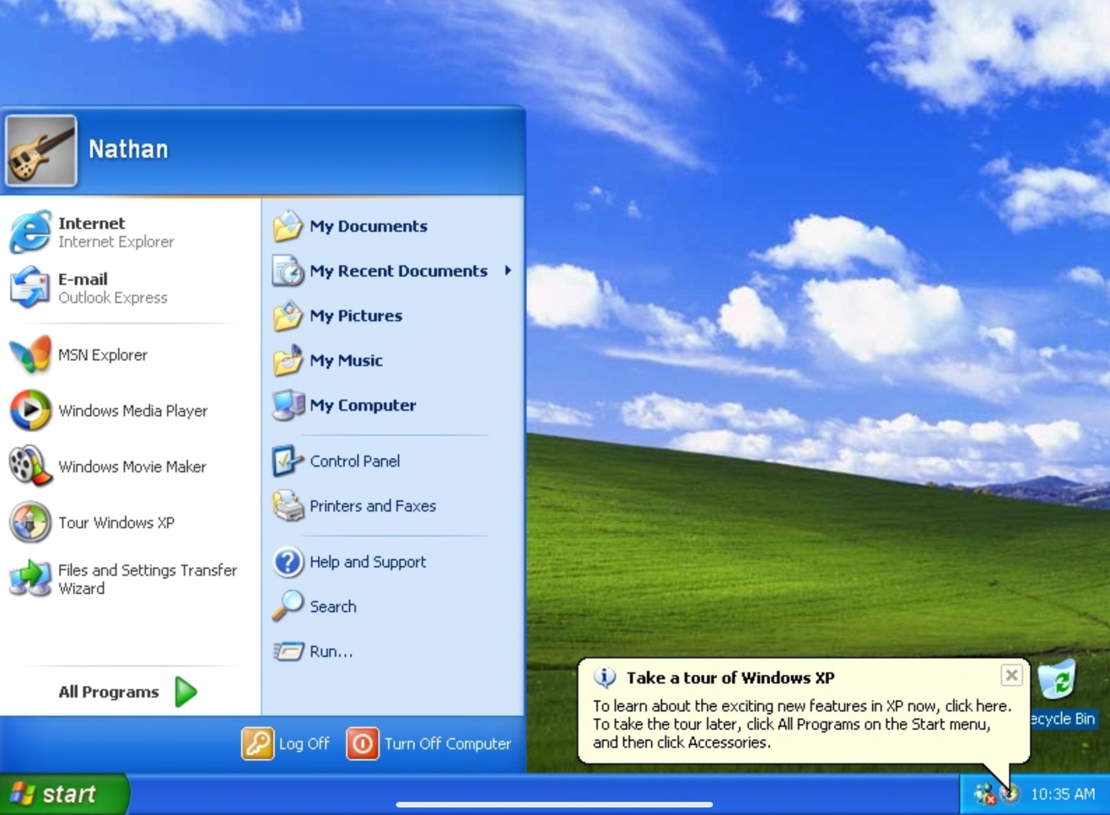
Task: Open My Documents folder
Action: click(368, 226)
